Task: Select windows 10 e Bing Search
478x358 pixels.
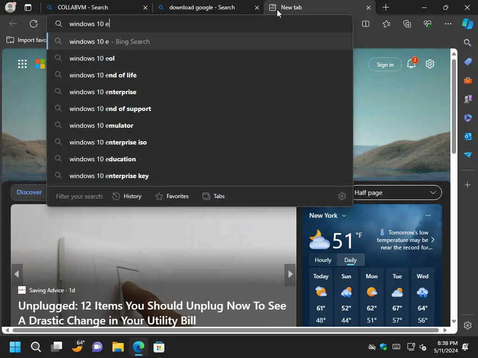Action: (200, 41)
